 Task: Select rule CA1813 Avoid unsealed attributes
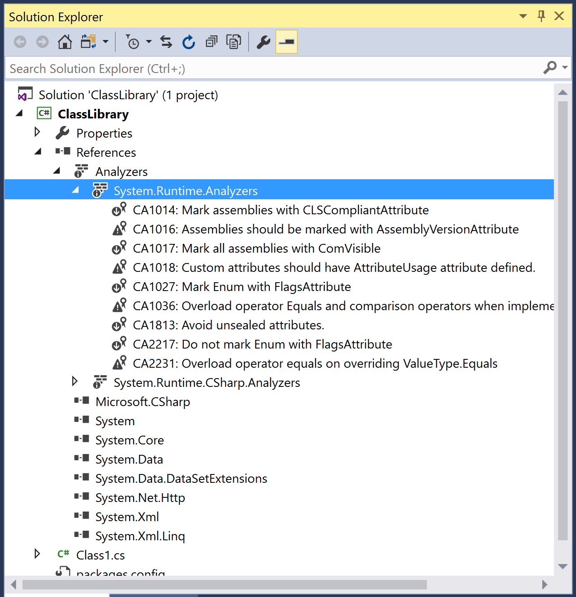(229, 325)
